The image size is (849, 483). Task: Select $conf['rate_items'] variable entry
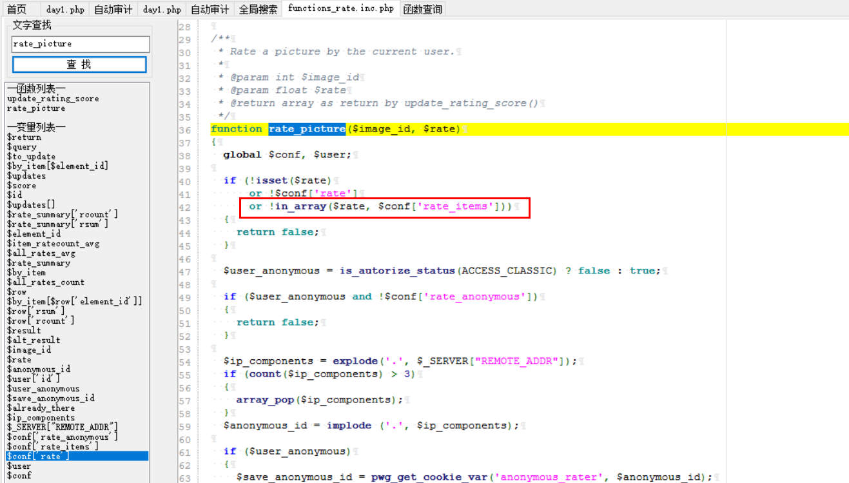(x=52, y=447)
